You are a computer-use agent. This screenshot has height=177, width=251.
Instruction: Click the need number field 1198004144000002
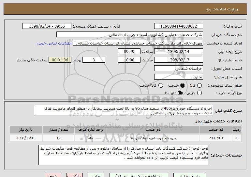pyautogui.click(x=179, y=26)
